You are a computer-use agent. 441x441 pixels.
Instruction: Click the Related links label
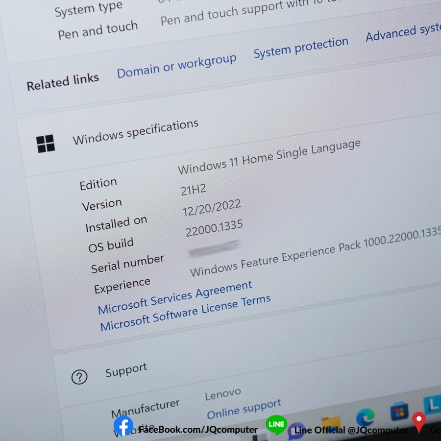(63, 82)
